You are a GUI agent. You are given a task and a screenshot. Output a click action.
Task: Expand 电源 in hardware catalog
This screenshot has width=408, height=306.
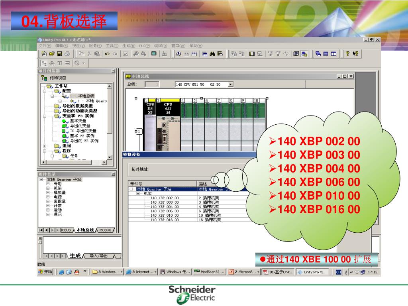[48, 197]
